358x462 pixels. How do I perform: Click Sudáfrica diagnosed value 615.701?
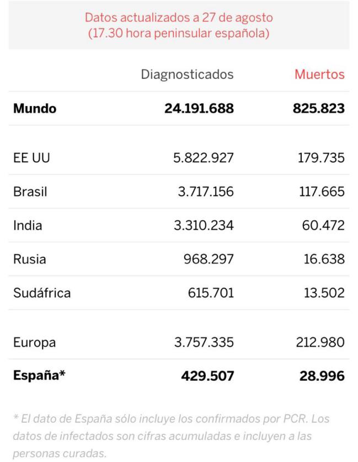pos(211,293)
